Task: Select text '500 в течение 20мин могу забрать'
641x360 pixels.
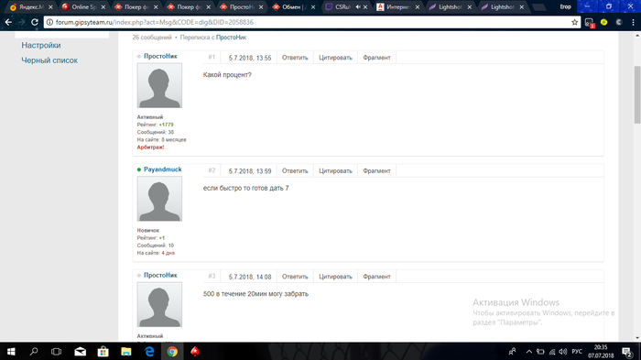Action: [255, 294]
